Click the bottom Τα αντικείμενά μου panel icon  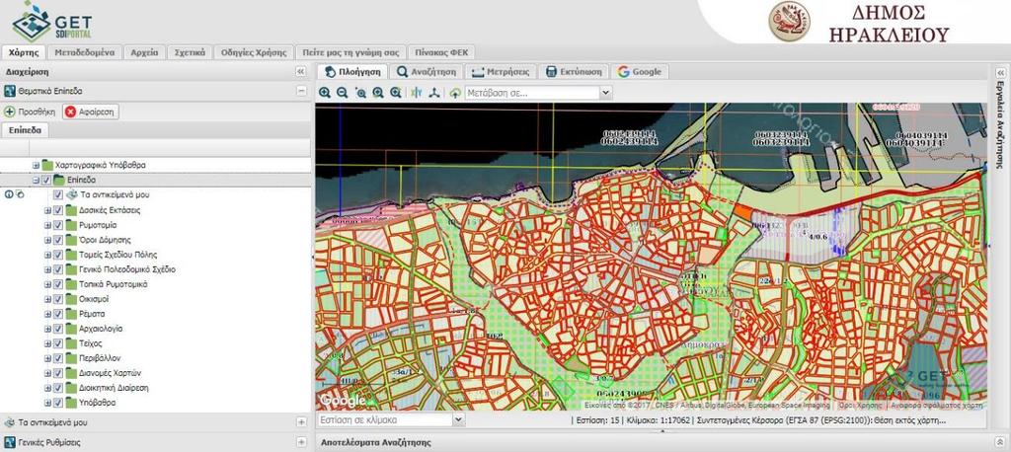(10, 422)
